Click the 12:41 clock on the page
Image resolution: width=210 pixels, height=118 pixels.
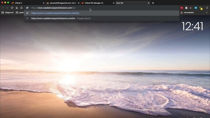point(192,26)
